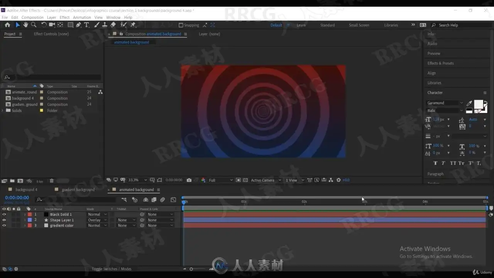This screenshot has height=278, width=494.
Task: Enable the Snapping checkbox
Action: [181, 25]
